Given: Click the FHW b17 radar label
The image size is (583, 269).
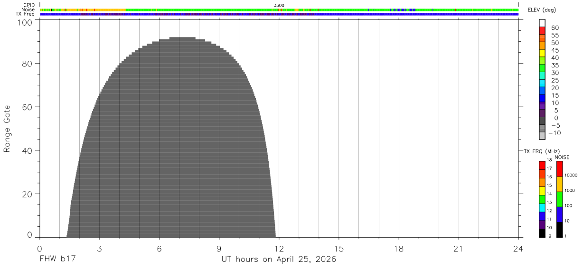Looking at the screenshot, I should click(57, 260).
